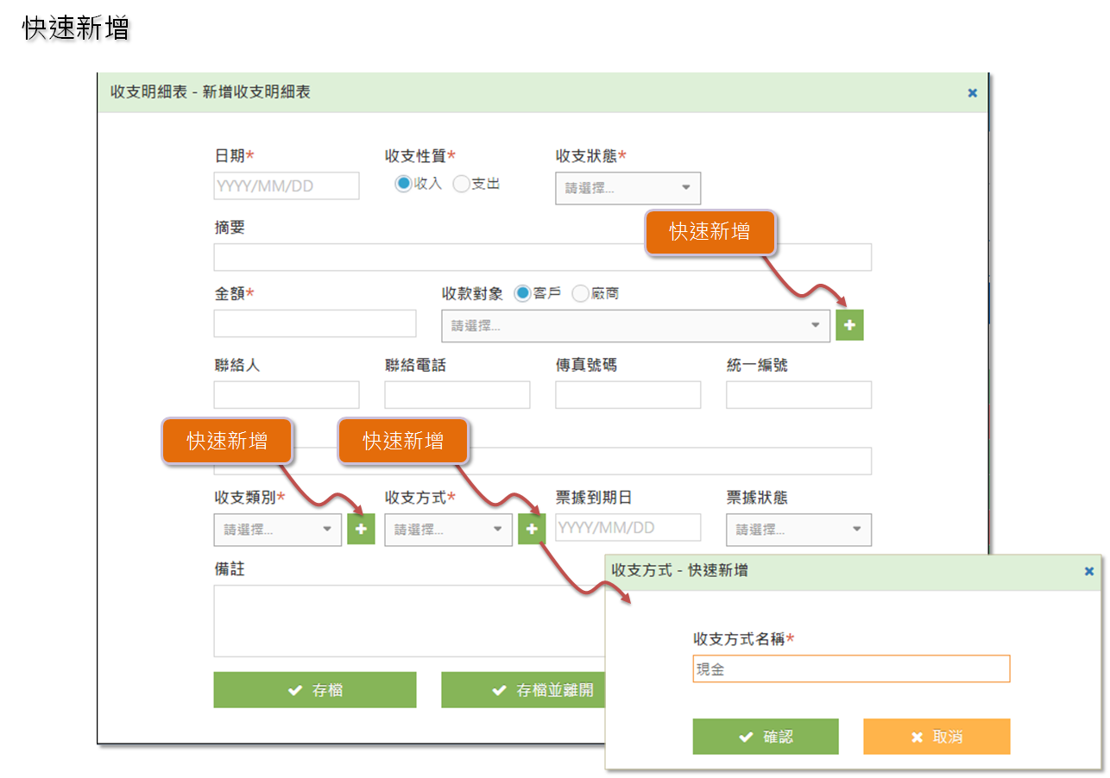Select the 收入 radio button
The image size is (1110, 778).
tap(403, 184)
